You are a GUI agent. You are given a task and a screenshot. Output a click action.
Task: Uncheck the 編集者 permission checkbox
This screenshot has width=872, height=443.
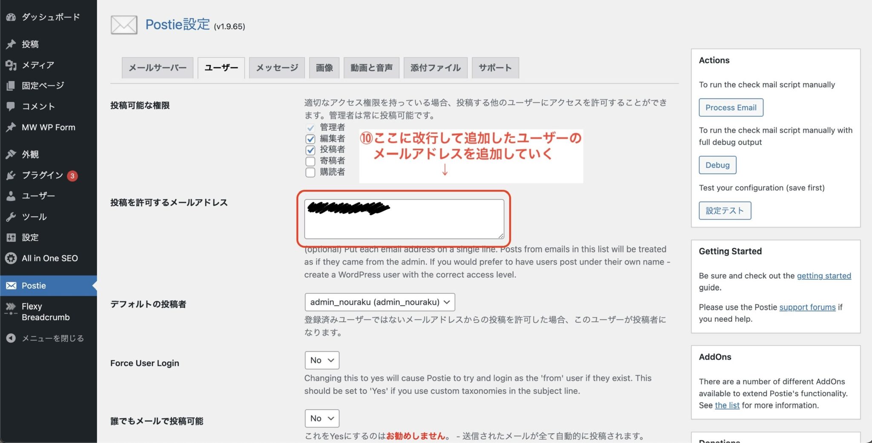coord(310,138)
